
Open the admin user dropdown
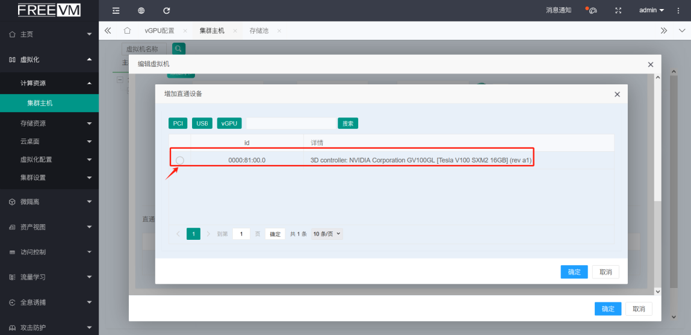(651, 10)
